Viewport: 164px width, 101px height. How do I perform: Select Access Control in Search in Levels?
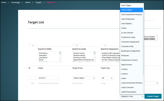79,53
